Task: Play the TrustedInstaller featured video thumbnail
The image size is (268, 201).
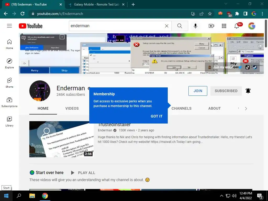Action: coord(62,139)
